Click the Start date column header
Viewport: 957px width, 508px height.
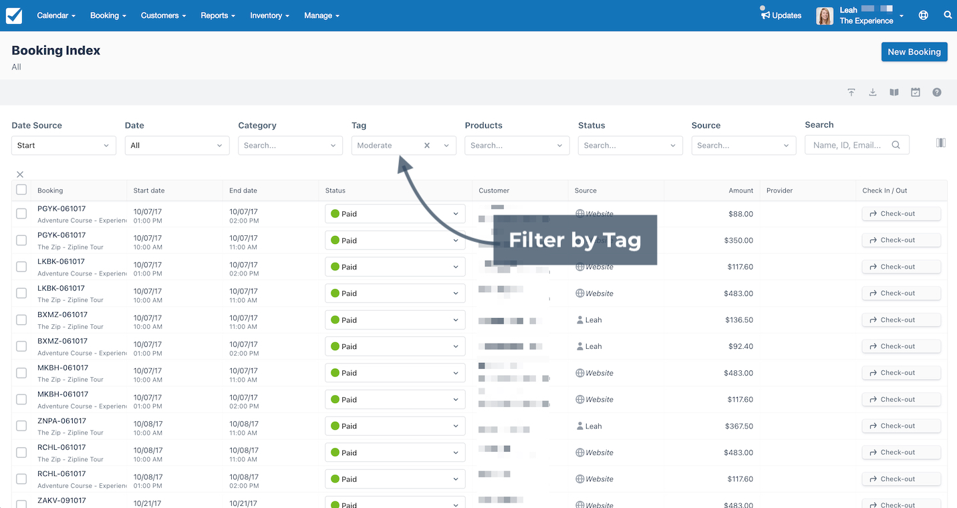tap(149, 190)
